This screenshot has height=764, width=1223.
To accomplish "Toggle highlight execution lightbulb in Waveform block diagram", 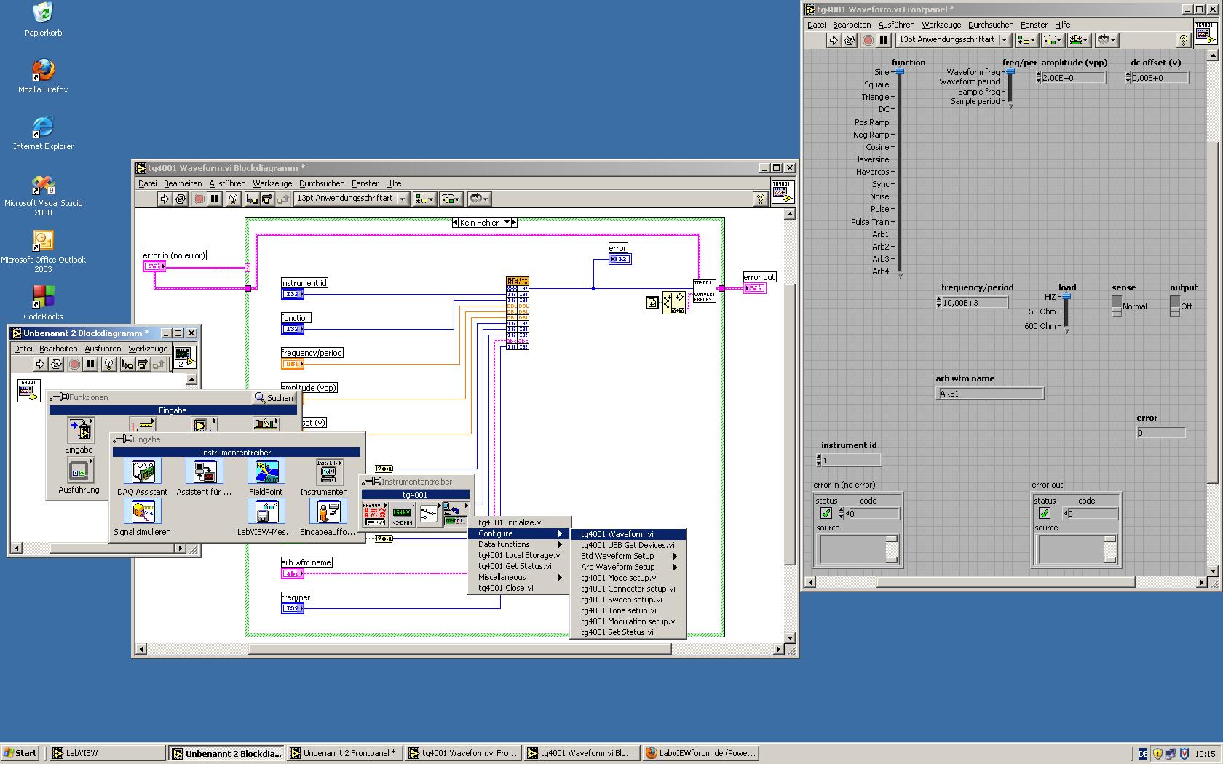I will tap(233, 199).
